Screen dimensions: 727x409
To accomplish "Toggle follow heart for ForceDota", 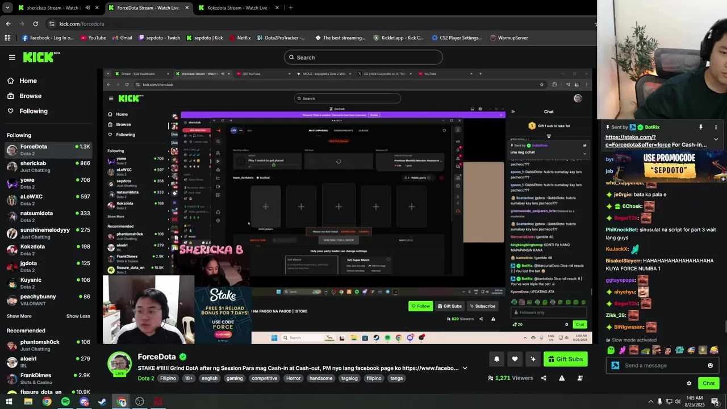I will pyautogui.click(x=515, y=359).
